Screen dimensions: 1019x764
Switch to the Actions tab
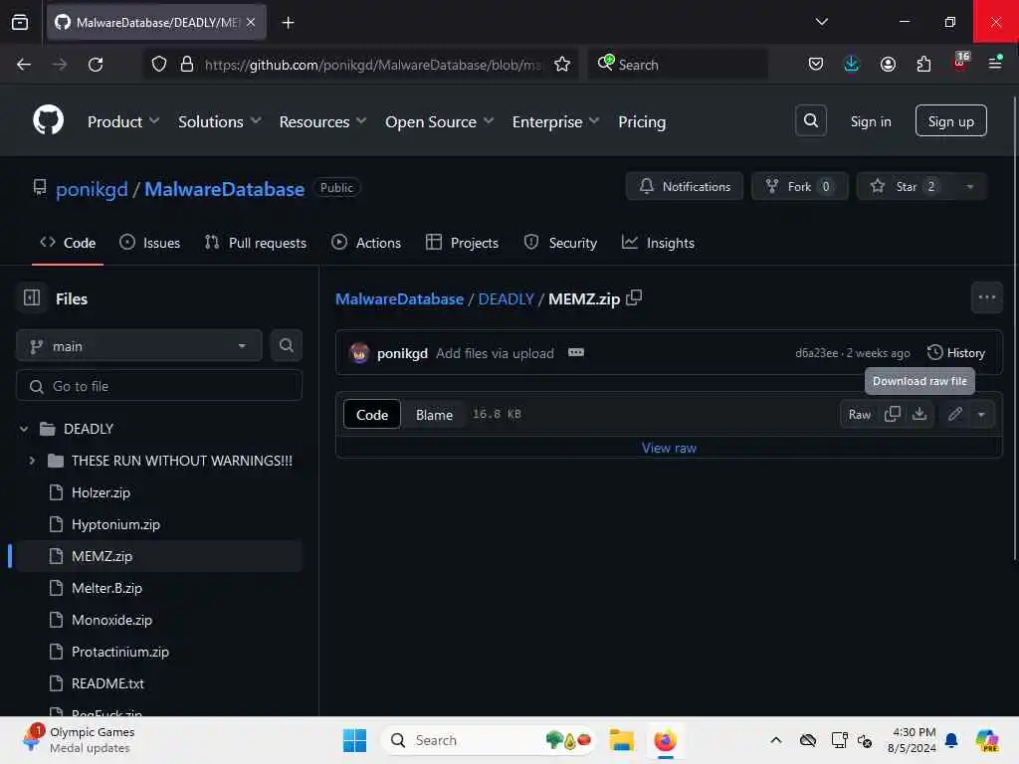point(366,243)
